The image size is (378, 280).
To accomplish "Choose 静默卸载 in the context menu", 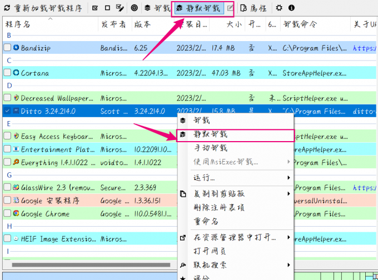I will [x=235, y=134].
